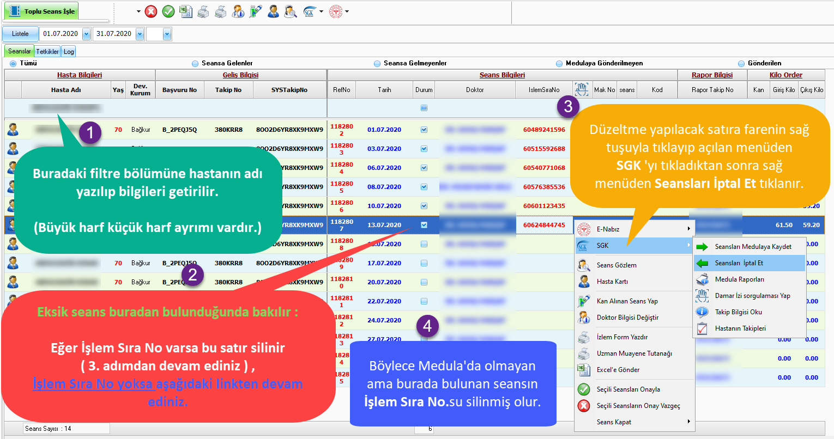
Task: Click the Rapor Takip No column header
Action: point(712,90)
